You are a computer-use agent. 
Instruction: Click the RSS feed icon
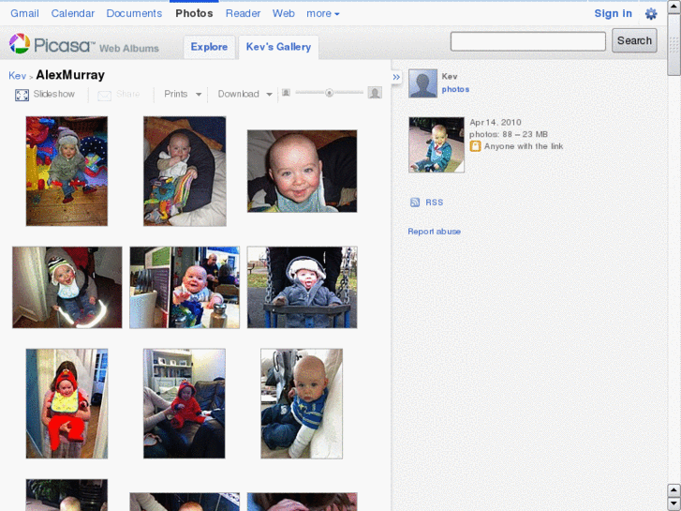(x=415, y=203)
